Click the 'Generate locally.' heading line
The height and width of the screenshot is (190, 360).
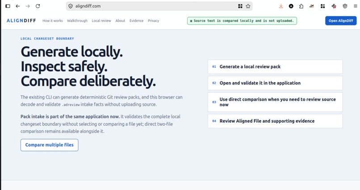pos(71,52)
